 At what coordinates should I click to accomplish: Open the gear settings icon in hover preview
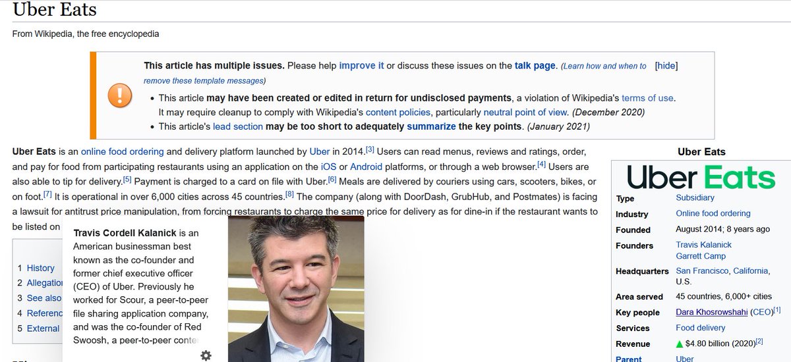(x=206, y=355)
